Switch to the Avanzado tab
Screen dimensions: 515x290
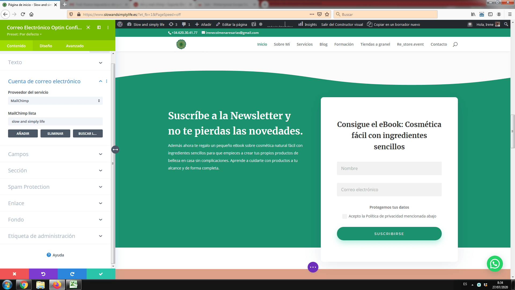(x=75, y=46)
